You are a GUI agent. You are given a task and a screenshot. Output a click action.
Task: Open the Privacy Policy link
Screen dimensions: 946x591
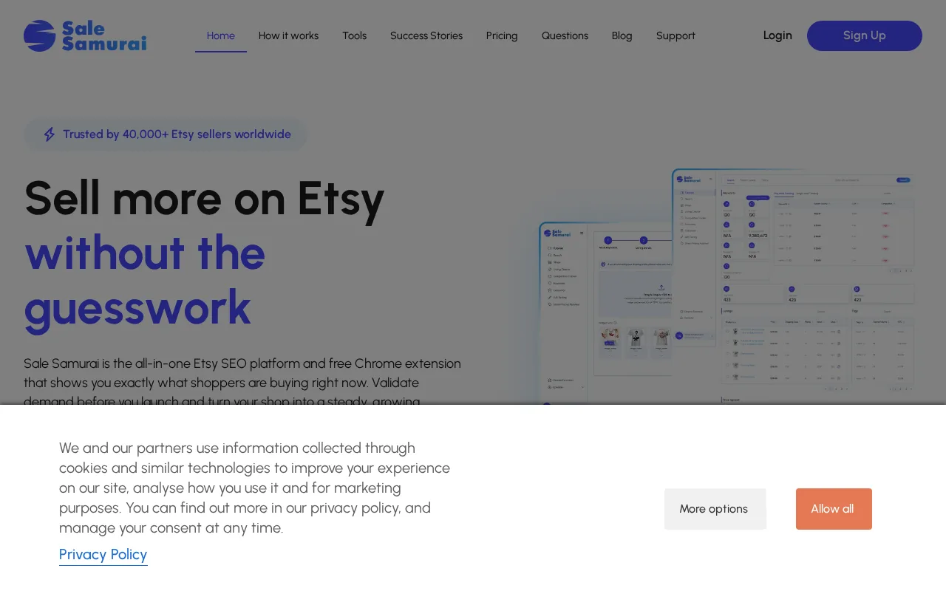tap(103, 555)
